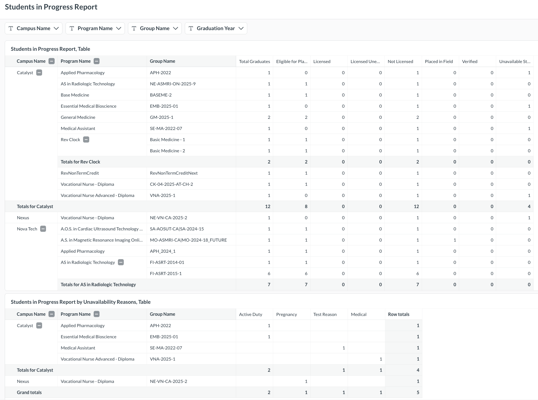Select the BASEME-2 group cell

191,95
